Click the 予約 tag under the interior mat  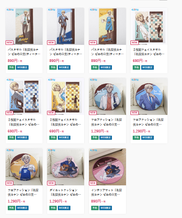coord(95,208)
